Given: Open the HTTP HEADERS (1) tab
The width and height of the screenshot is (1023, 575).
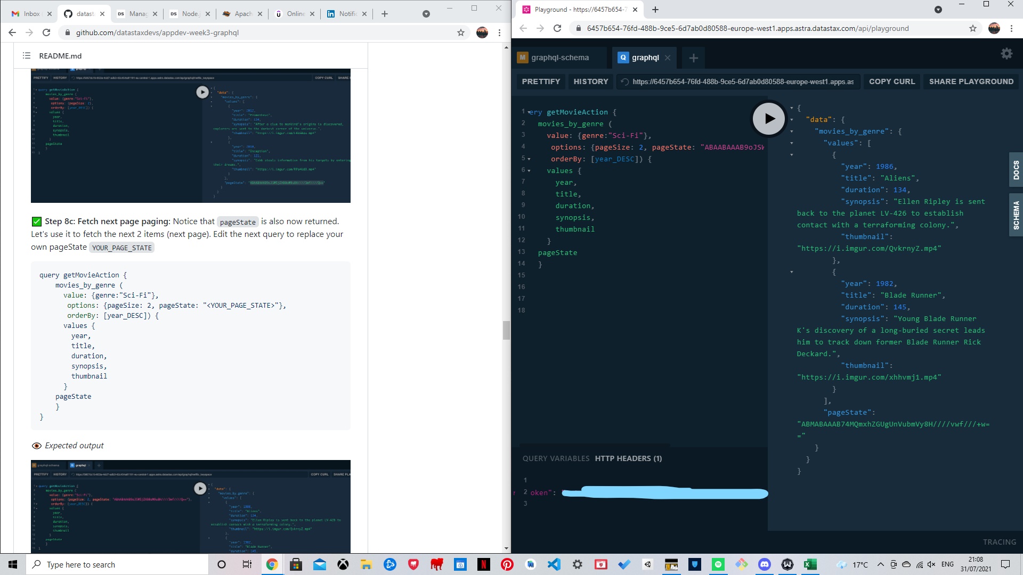Looking at the screenshot, I should [629, 458].
